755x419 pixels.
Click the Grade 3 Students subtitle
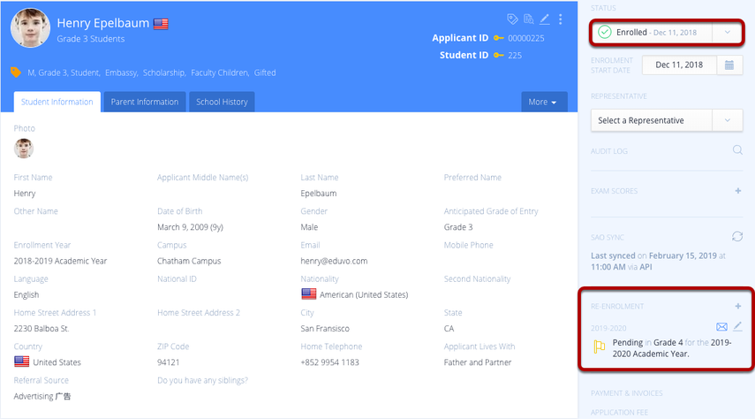pyautogui.click(x=91, y=39)
